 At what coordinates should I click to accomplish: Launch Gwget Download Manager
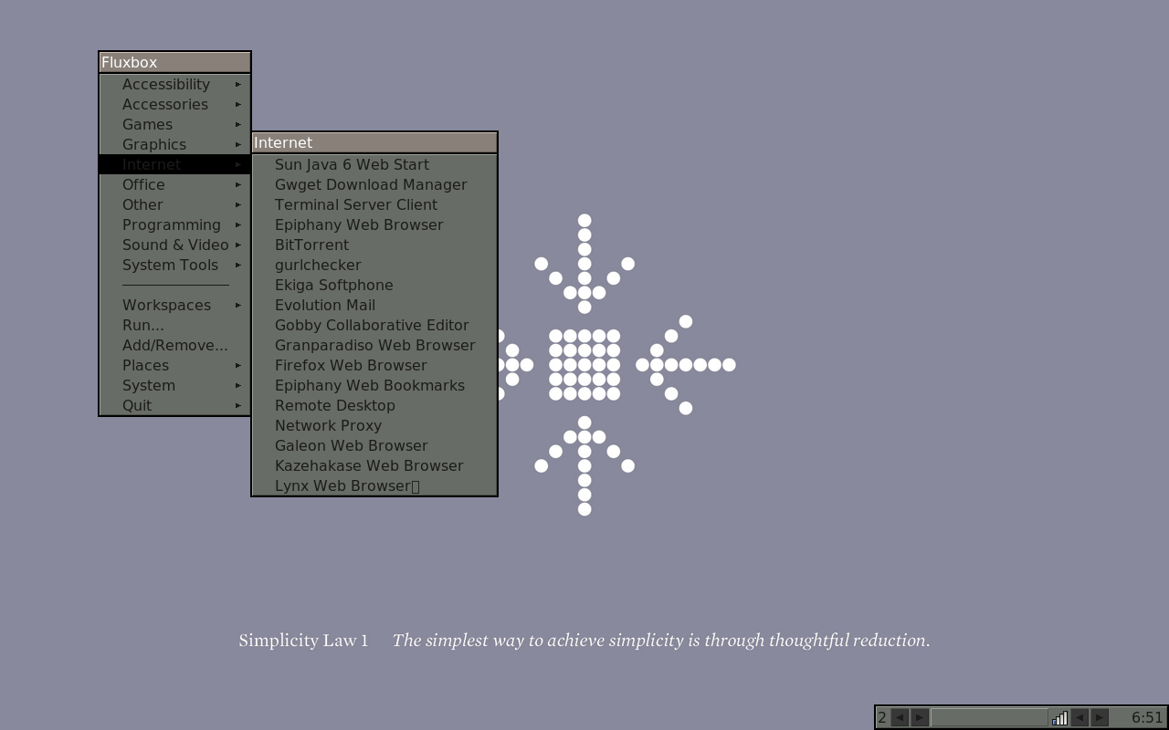(x=374, y=184)
